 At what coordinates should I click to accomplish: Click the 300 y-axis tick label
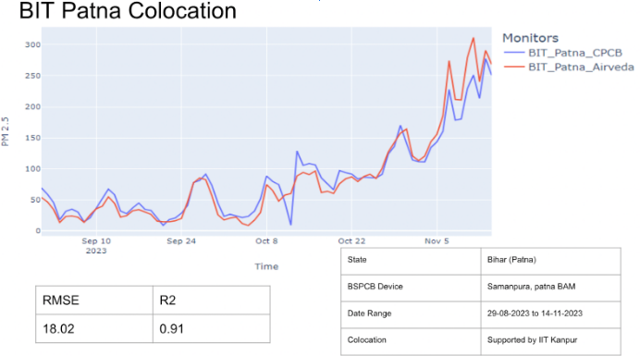[32, 45]
